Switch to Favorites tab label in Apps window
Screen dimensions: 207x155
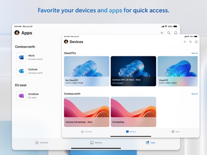(44, 142)
